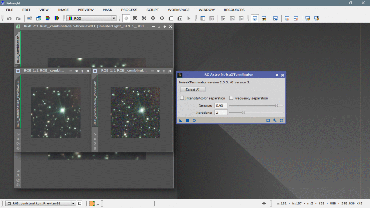Click the orange color swatch in status bar
Screen dimensions: 370x208
(x=92, y=204)
